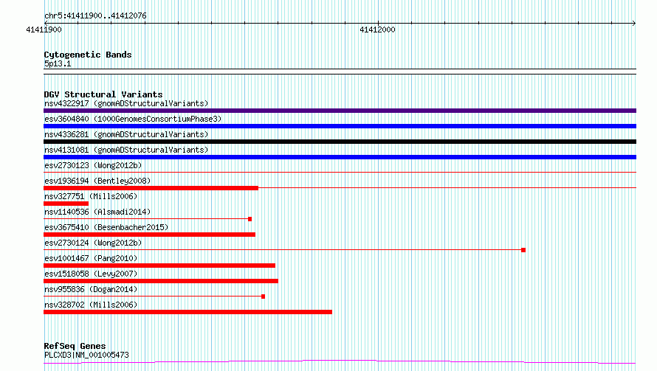Image resolution: width=657 pixels, height=371 pixels.
Task: Click the red bar under esv3675410
Action: tap(150, 235)
